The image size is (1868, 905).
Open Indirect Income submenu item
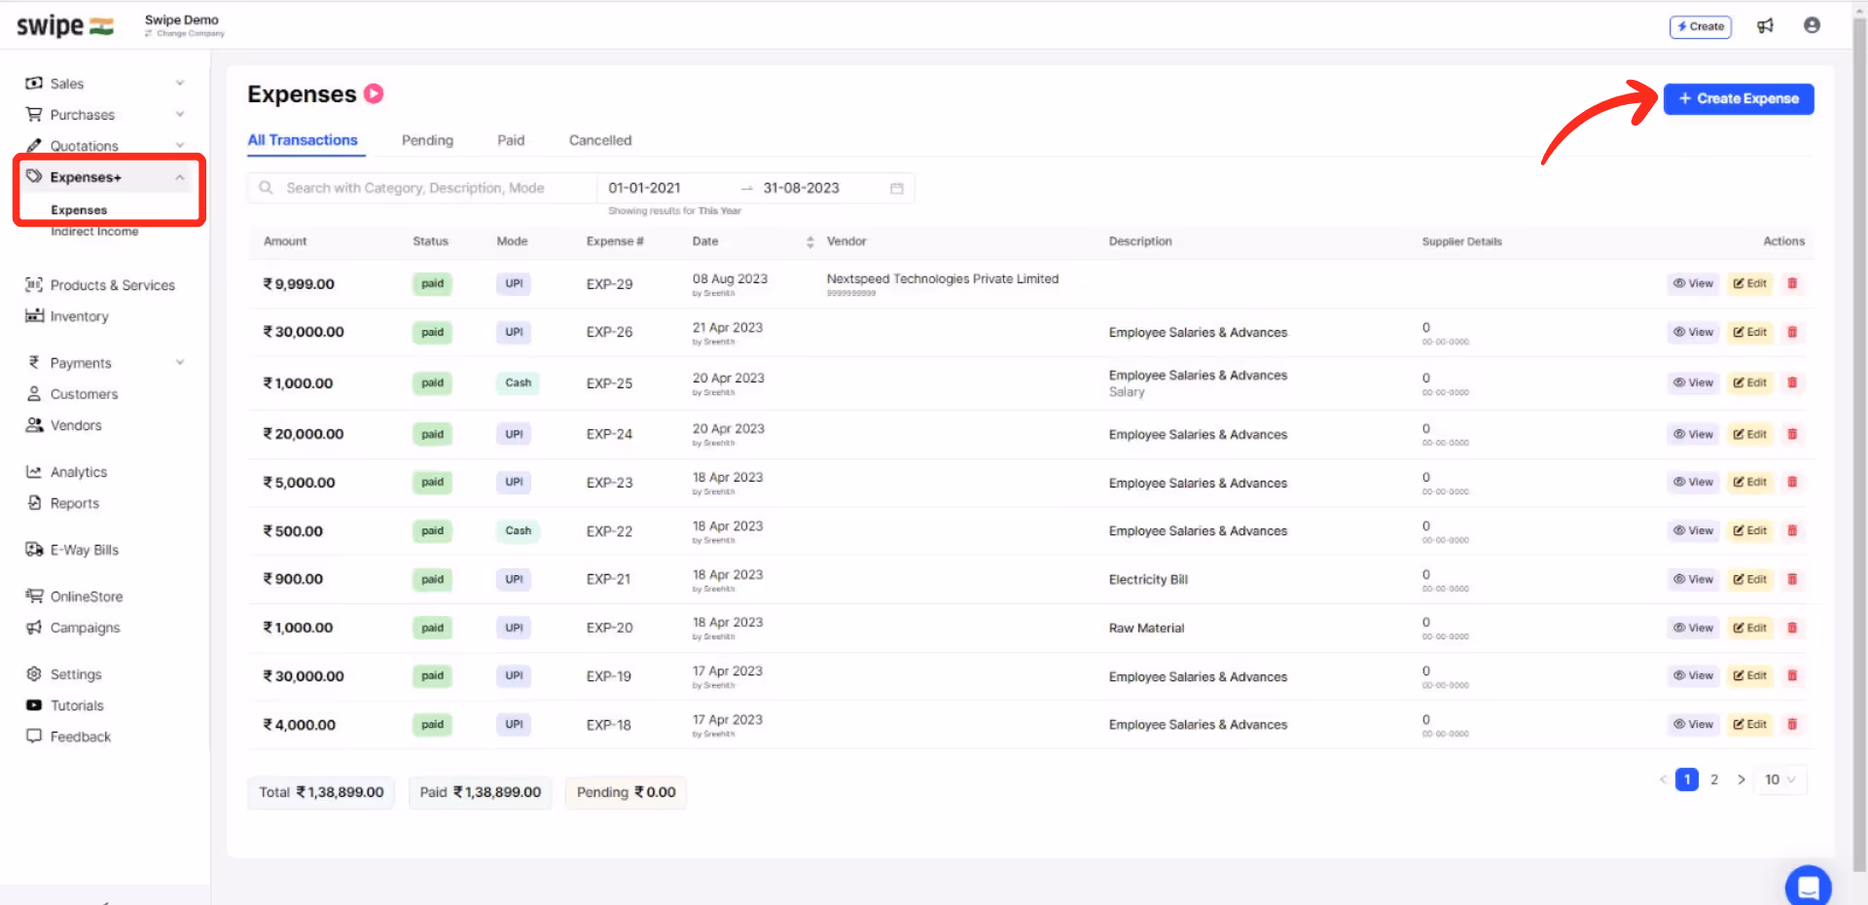coord(94,233)
